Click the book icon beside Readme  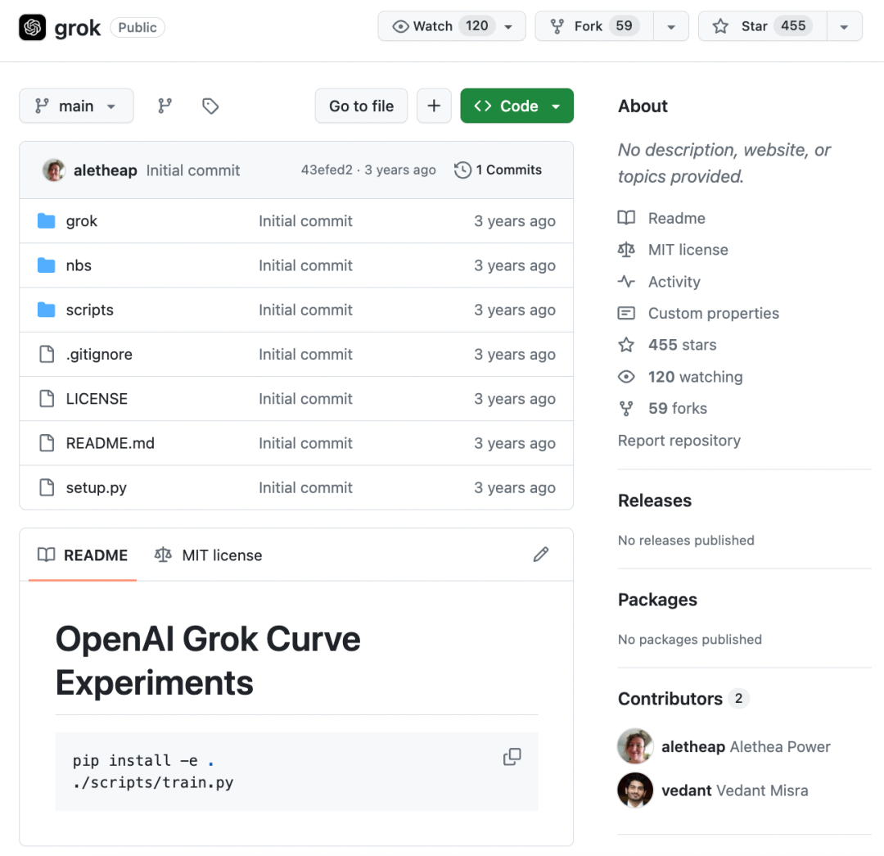(x=626, y=218)
